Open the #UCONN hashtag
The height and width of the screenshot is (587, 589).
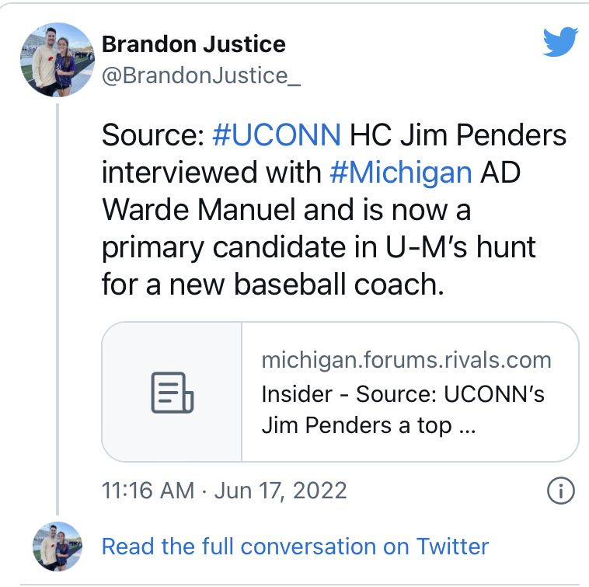tap(277, 135)
